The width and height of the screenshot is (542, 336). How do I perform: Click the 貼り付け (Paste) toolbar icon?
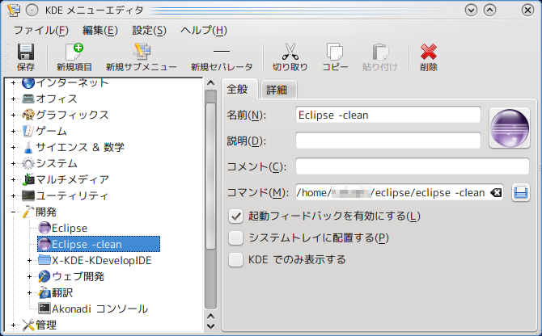(380, 52)
